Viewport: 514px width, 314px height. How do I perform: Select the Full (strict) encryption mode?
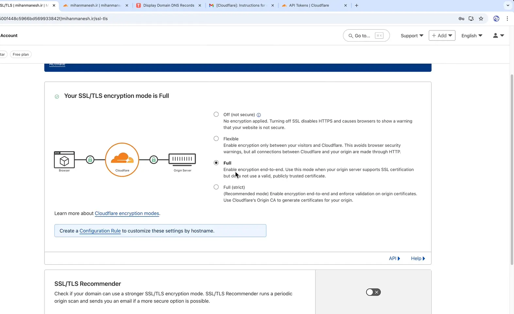[216, 187]
